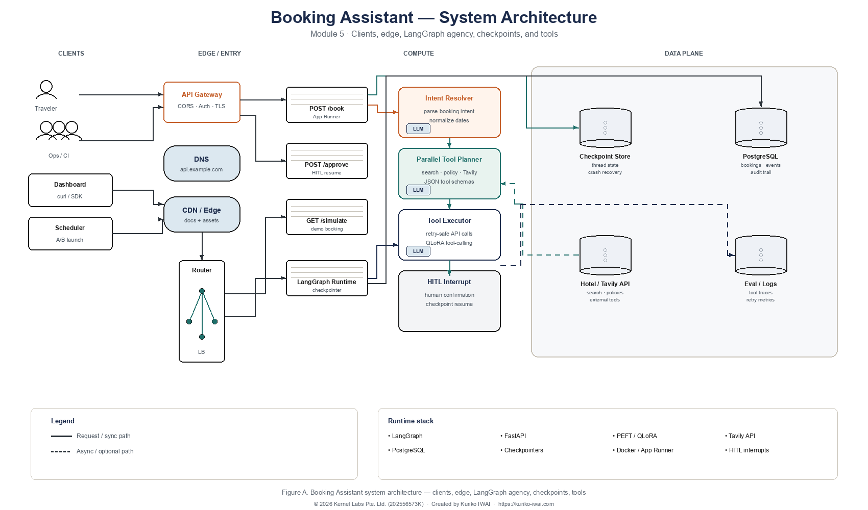This screenshot has width=868, height=510.
Task: Click the LLM badge in Tool Executor
Action: click(418, 251)
